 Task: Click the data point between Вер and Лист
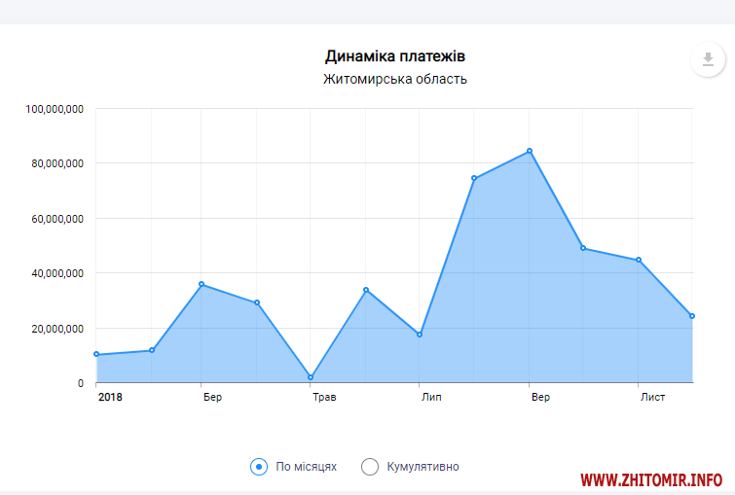click(x=583, y=248)
